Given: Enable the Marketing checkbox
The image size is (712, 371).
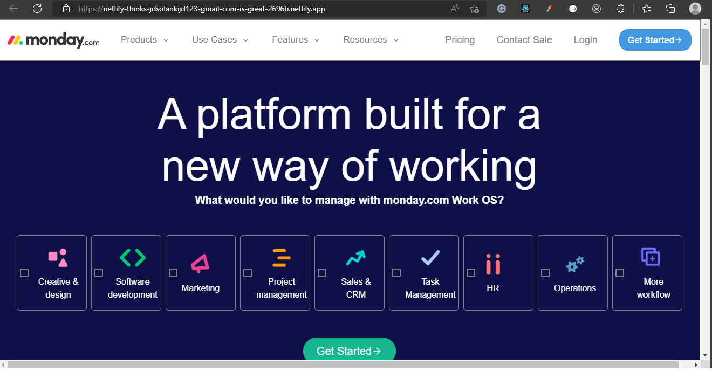Looking at the screenshot, I should tap(173, 273).
